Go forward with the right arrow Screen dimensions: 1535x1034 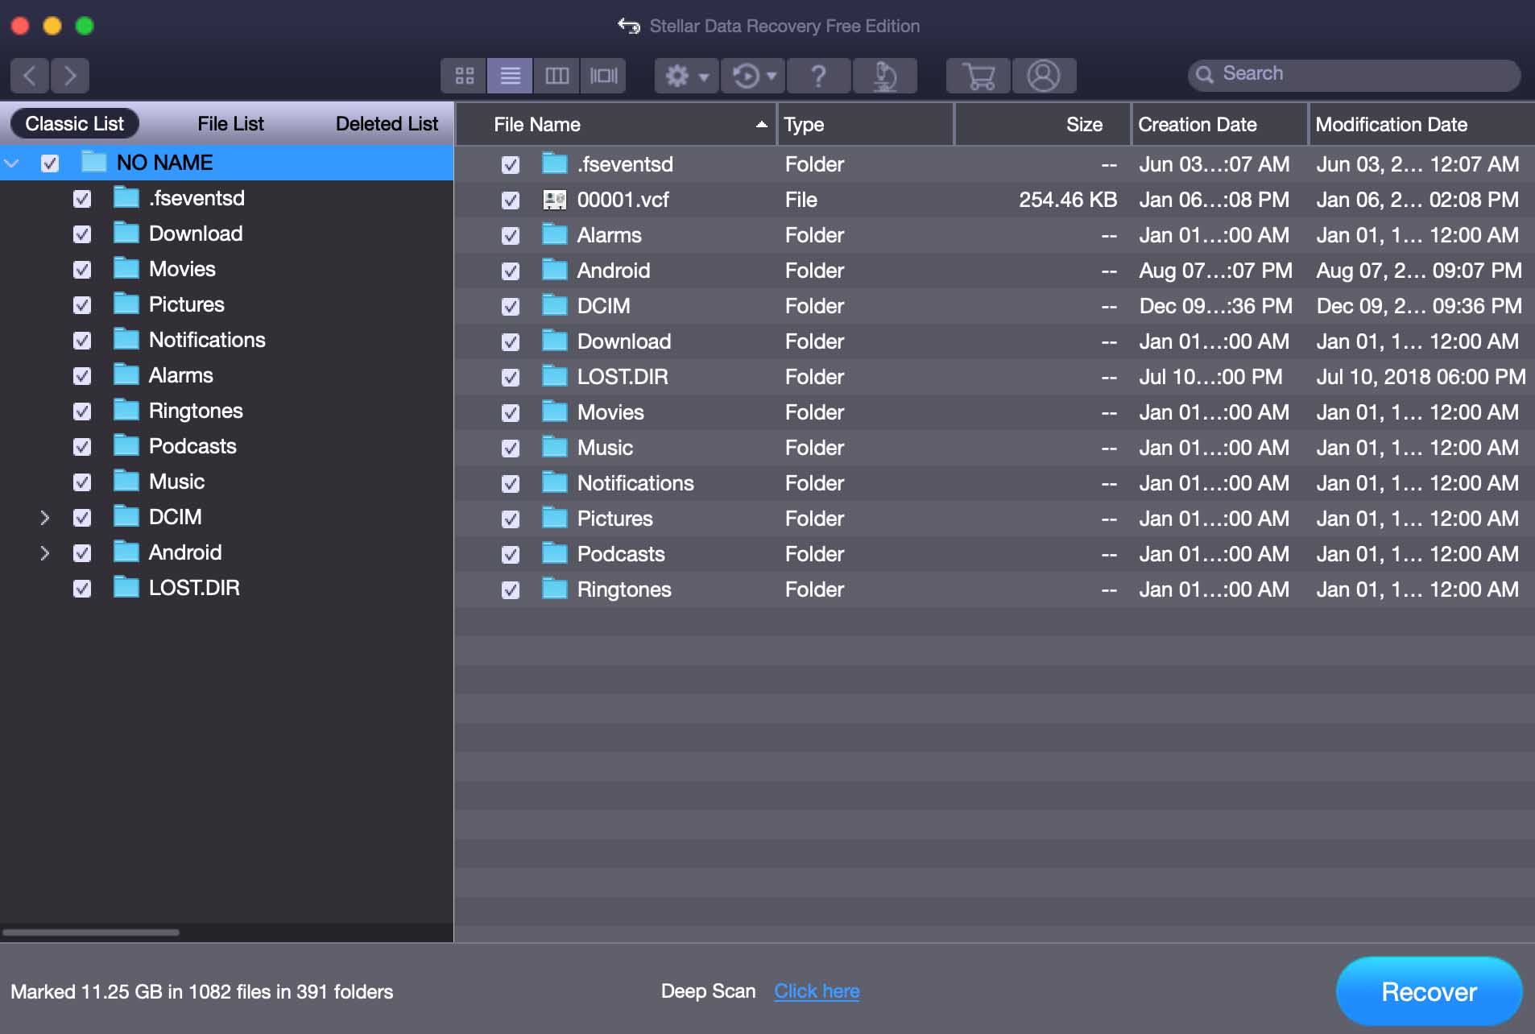[x=70, y=76]
